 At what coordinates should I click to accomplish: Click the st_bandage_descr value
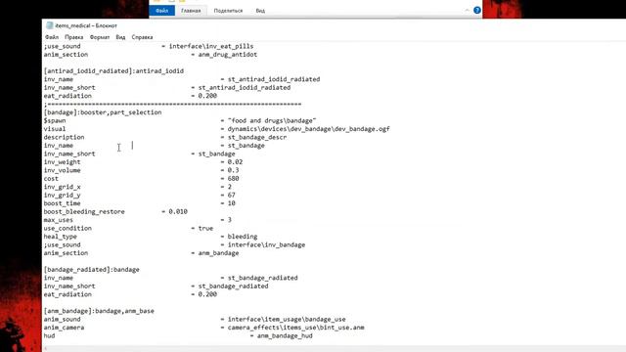[x=257, y=137]
